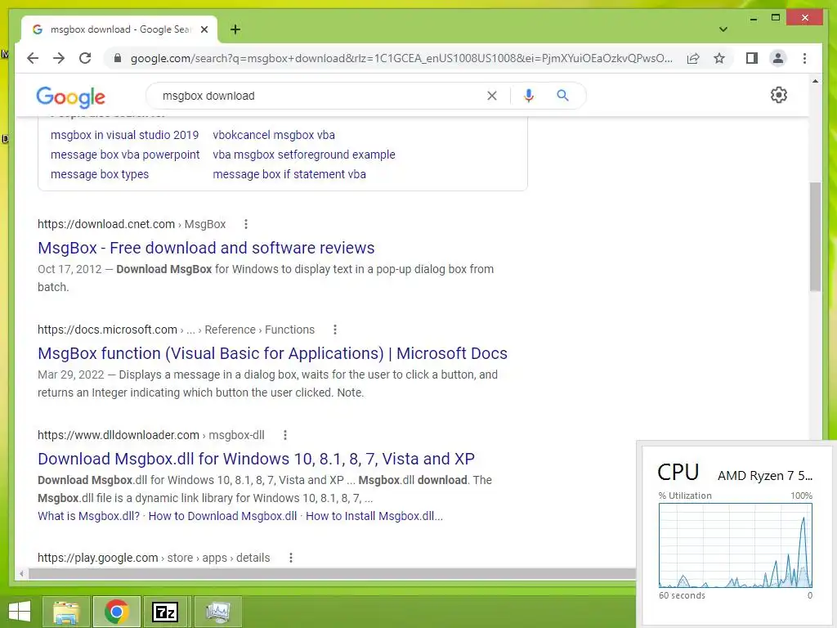The width and height of the screenshot is (837, 628).
Task: Search vba msgbox setforeground example
Action: tap(304, 155)
